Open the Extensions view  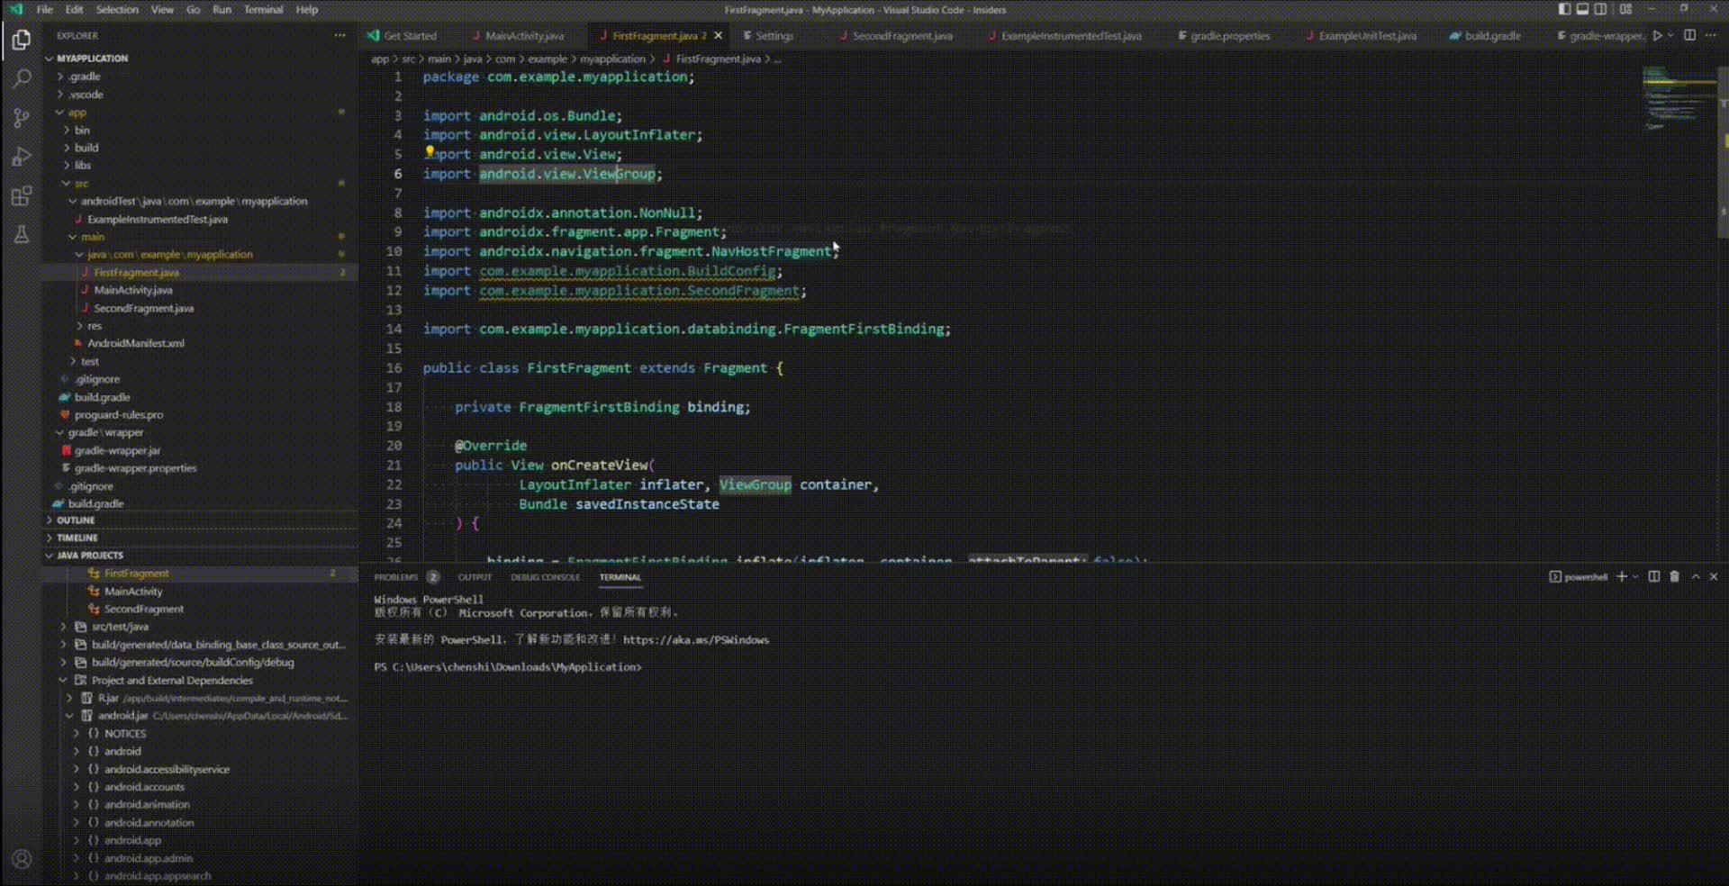click(22, 195)
